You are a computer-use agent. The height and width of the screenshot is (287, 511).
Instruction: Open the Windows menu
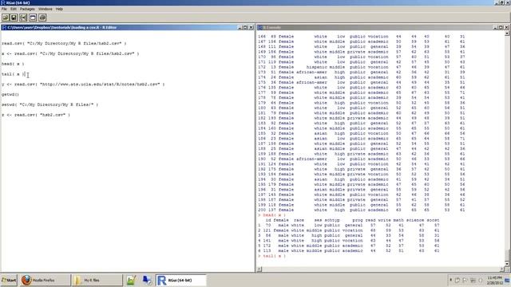coord(45,9)
